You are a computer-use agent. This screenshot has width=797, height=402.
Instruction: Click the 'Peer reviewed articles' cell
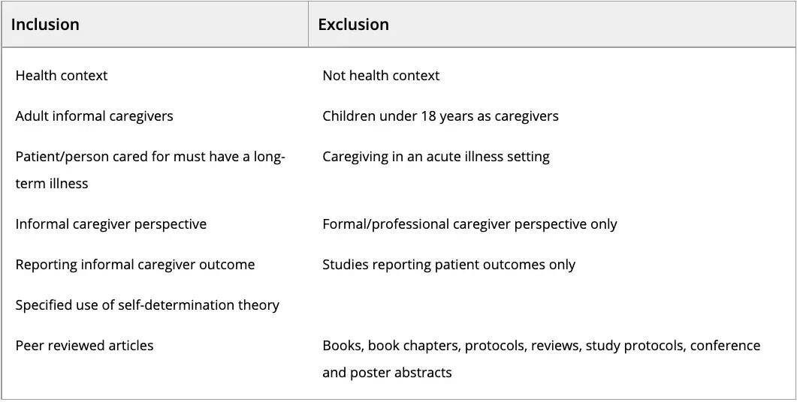[x=84, y=346]
